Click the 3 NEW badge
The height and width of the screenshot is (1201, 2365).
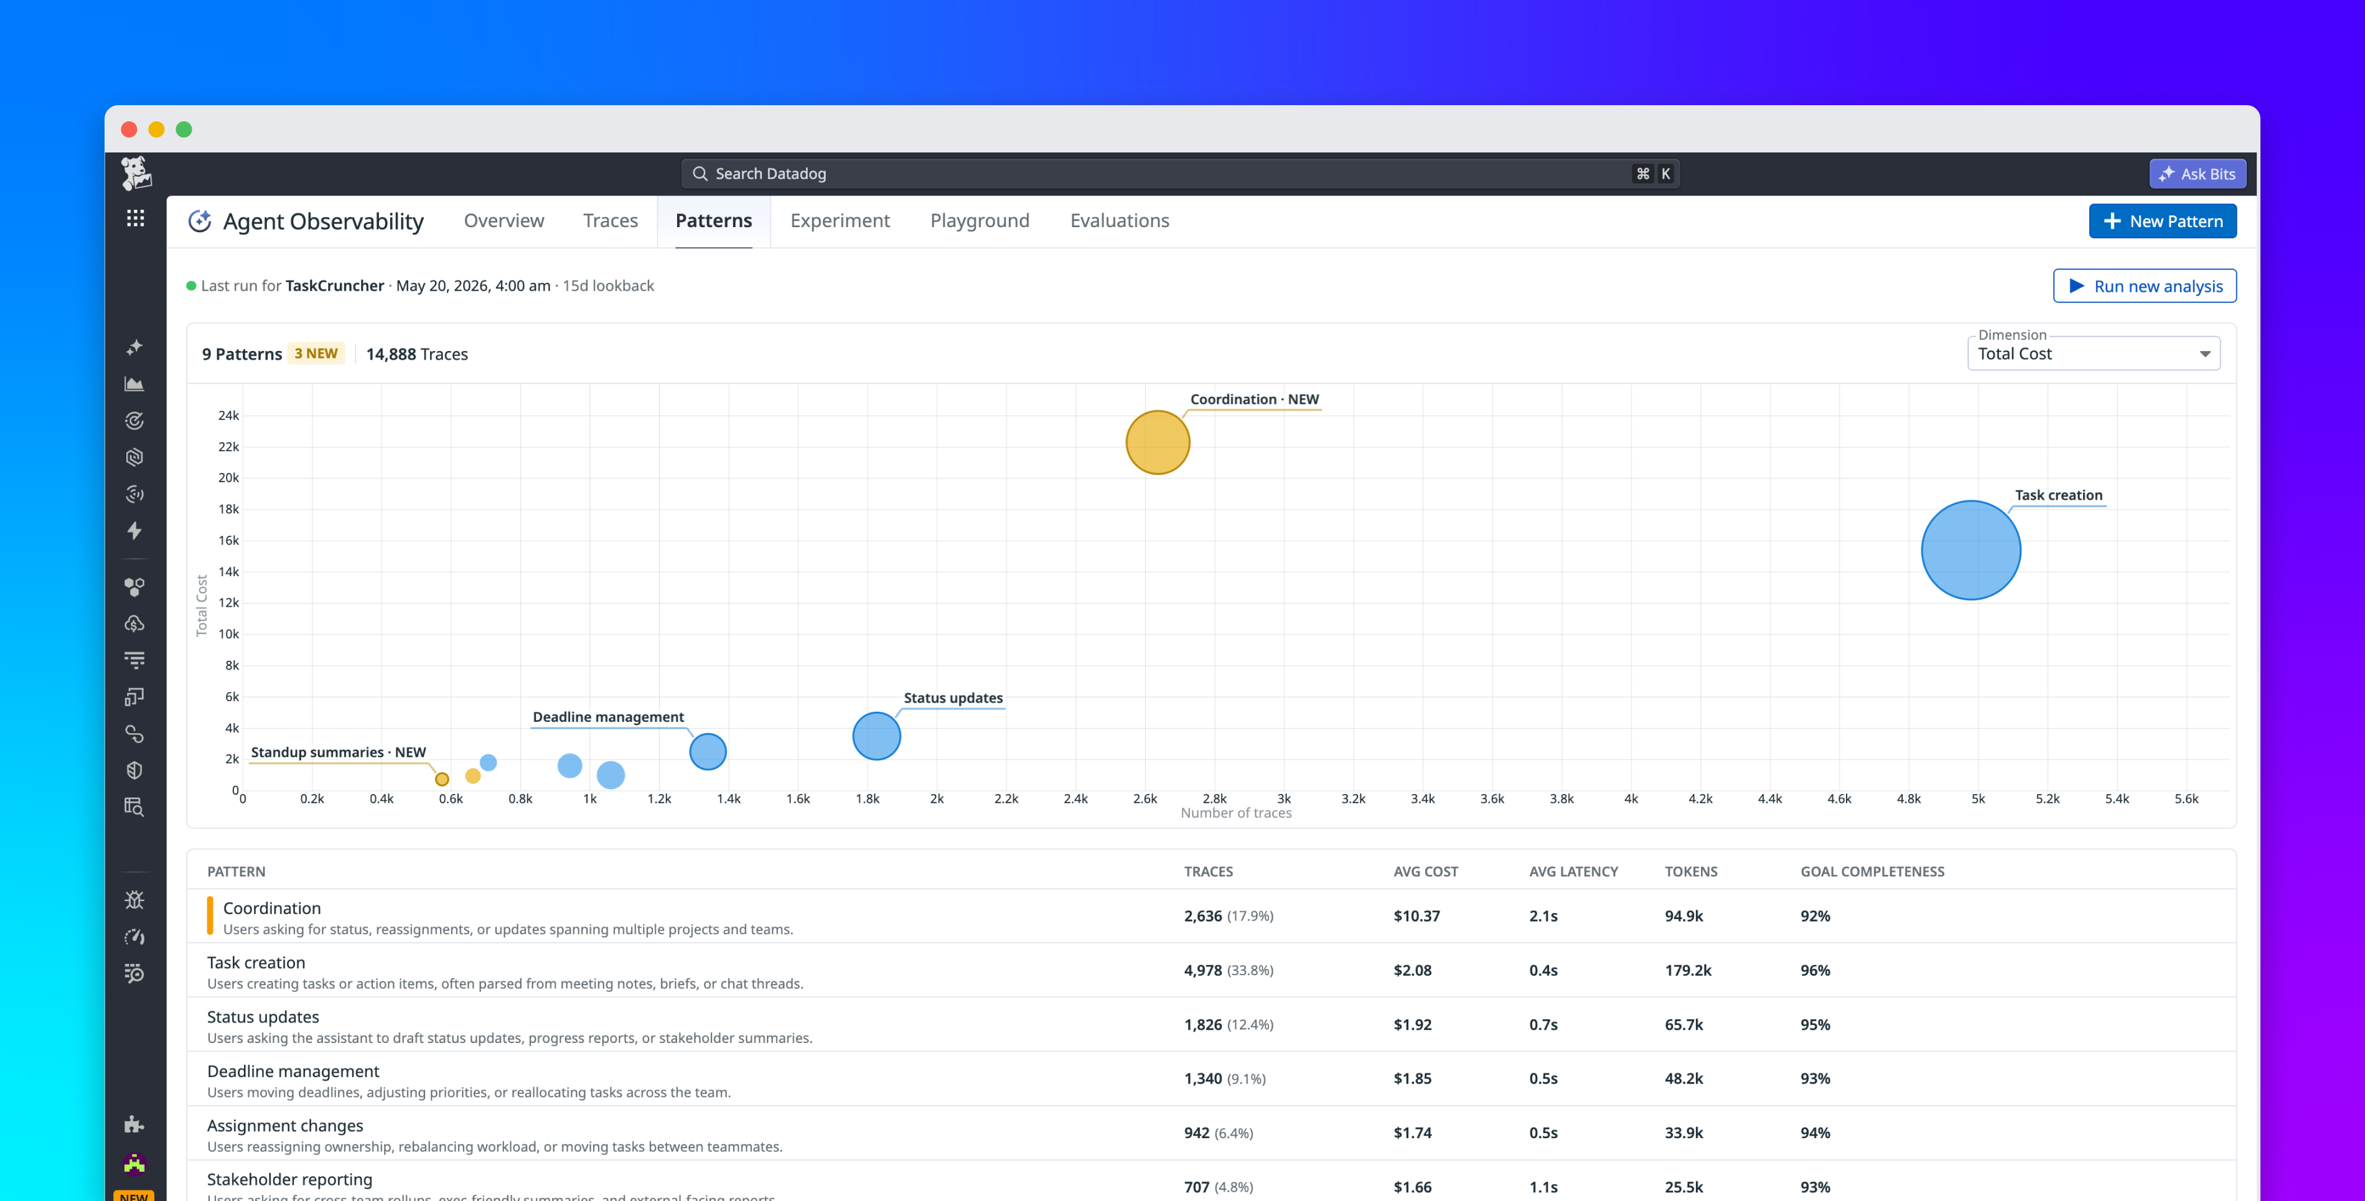pyautogui.click(x=316, y=353)
